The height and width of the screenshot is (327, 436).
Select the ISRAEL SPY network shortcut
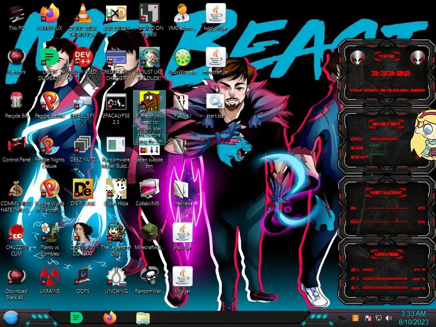click(x=83, y=102)
